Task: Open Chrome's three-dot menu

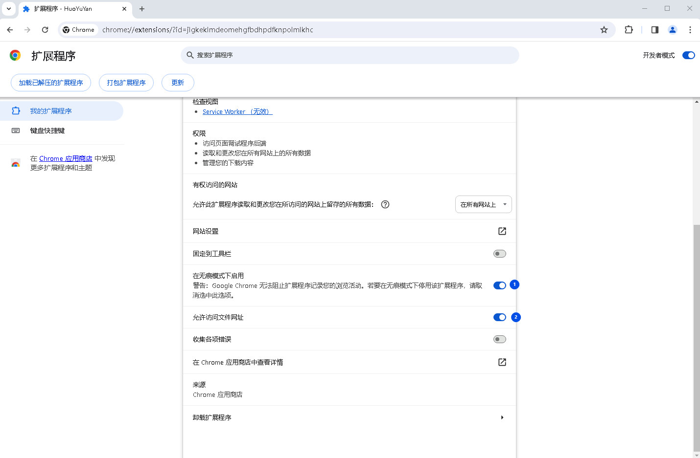Action: pyautogui.click(x=690, y=30)
